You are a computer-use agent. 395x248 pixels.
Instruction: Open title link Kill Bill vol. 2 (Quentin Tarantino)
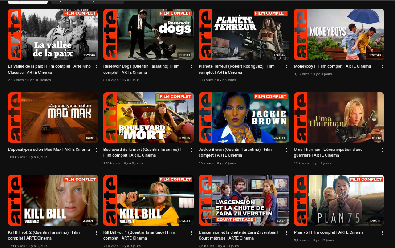44,235
